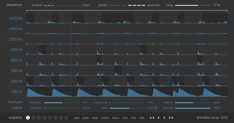Scale pattern by 1/2x

[125, 118]
